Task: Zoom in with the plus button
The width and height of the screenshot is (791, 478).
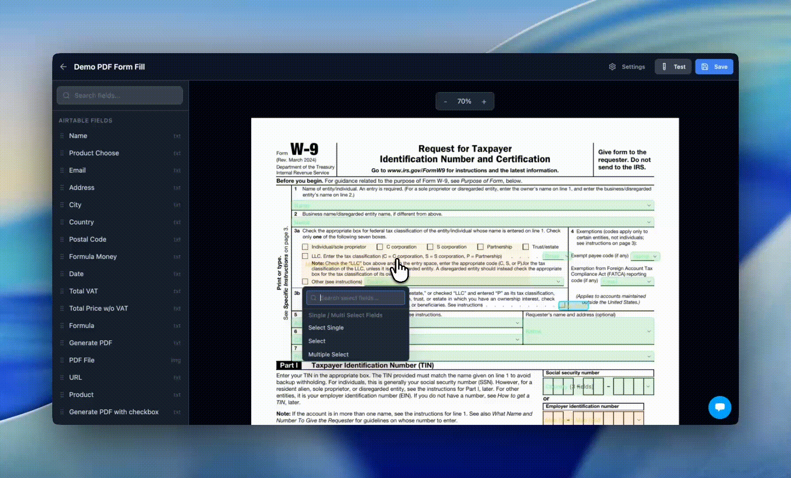Action: [x=484, y=101]
